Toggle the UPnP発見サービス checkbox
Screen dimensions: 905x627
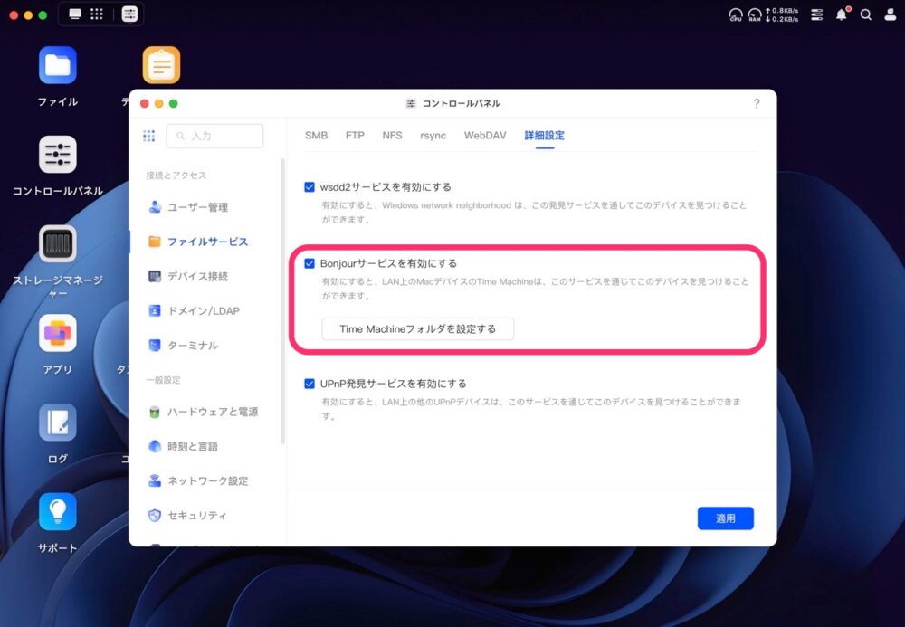click(310, 384)
